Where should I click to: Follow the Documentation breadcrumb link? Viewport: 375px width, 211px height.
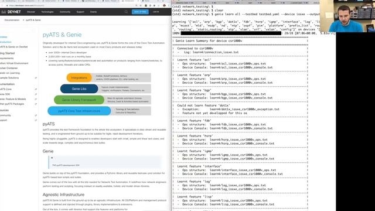tap(12, 20)
